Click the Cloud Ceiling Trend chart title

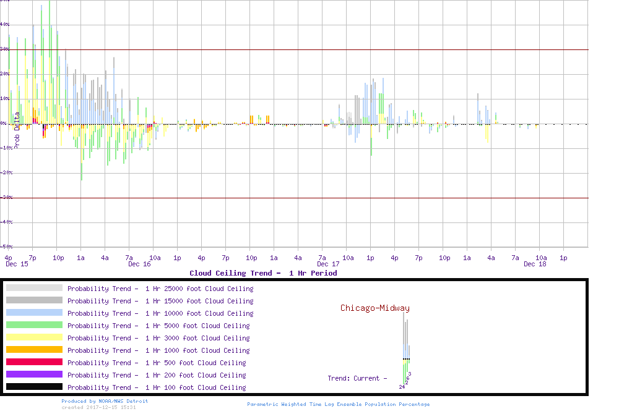click(x=263, y=273)
